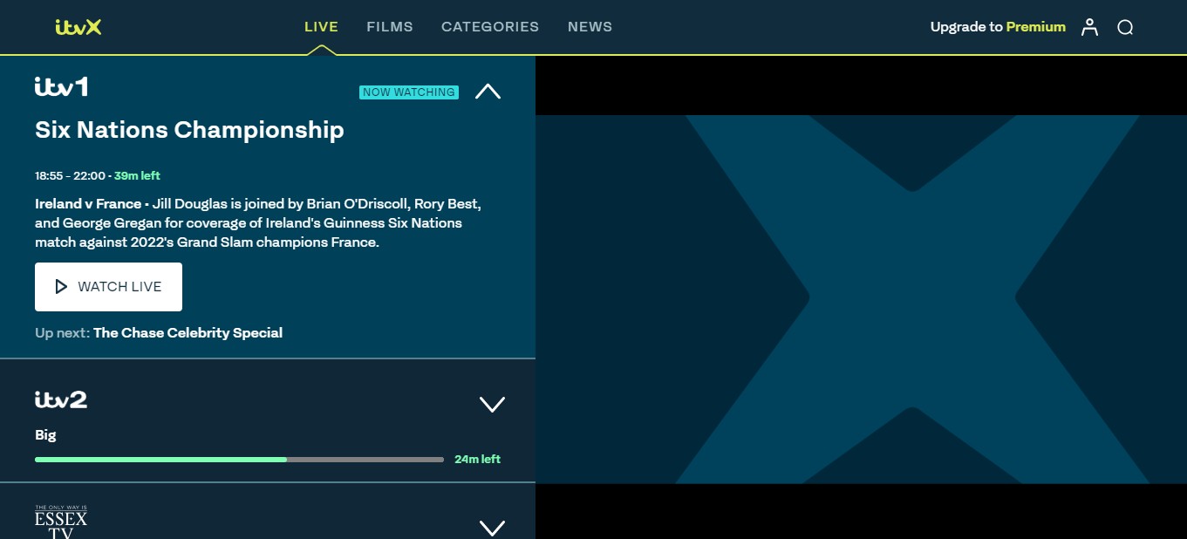The width and height of the screenshot is (1187, 539).
Task: Click the Six Nations Championship title
Action: [189, 130]
